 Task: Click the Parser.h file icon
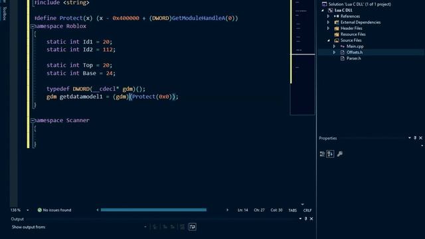pos(343,58)
